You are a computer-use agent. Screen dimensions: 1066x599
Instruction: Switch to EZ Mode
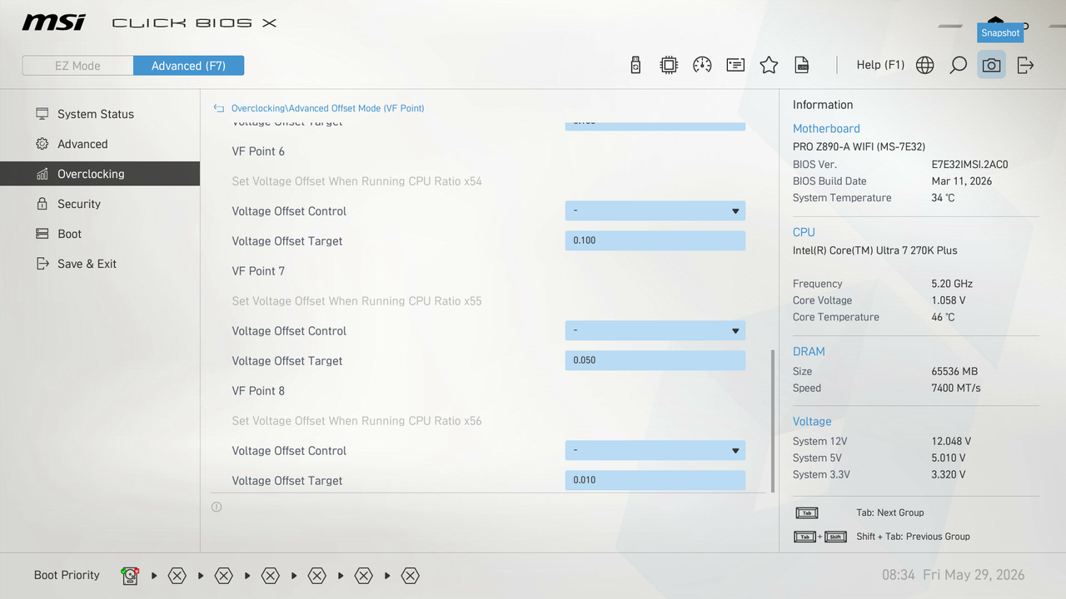pos(77,66)
